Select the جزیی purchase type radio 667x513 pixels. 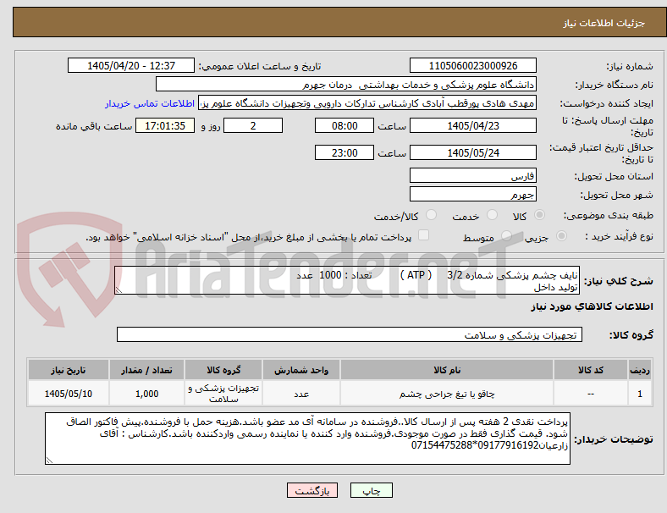click(561, 235)
